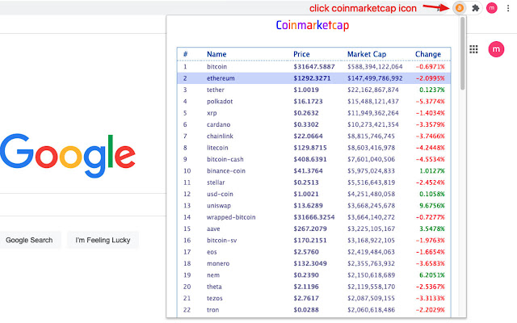517x323 pixels.
Task: Select the bitcoin row name
Action: (216, 66)
